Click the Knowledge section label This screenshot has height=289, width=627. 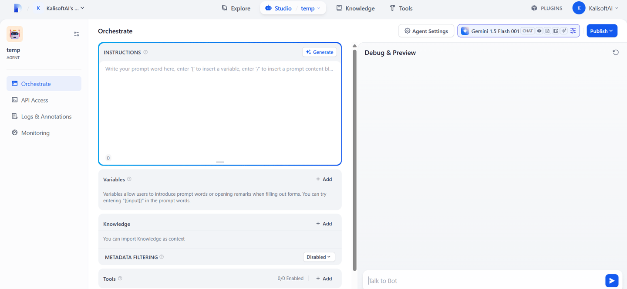(117, 224)
